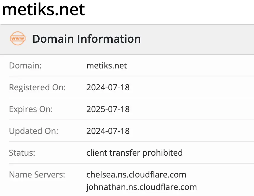Select the client transfer prohibited status

tap(134, 153)
